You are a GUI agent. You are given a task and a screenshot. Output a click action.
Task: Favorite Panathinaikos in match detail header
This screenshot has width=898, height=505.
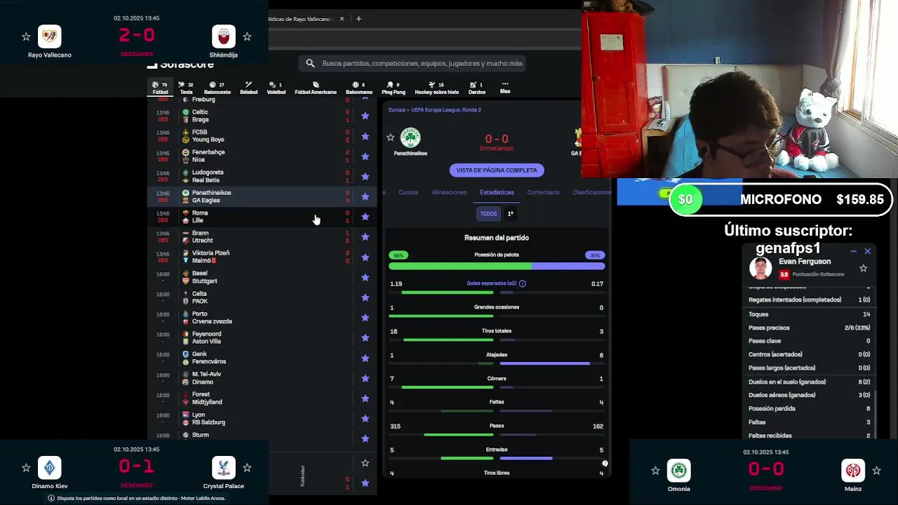tap(391, 137)
